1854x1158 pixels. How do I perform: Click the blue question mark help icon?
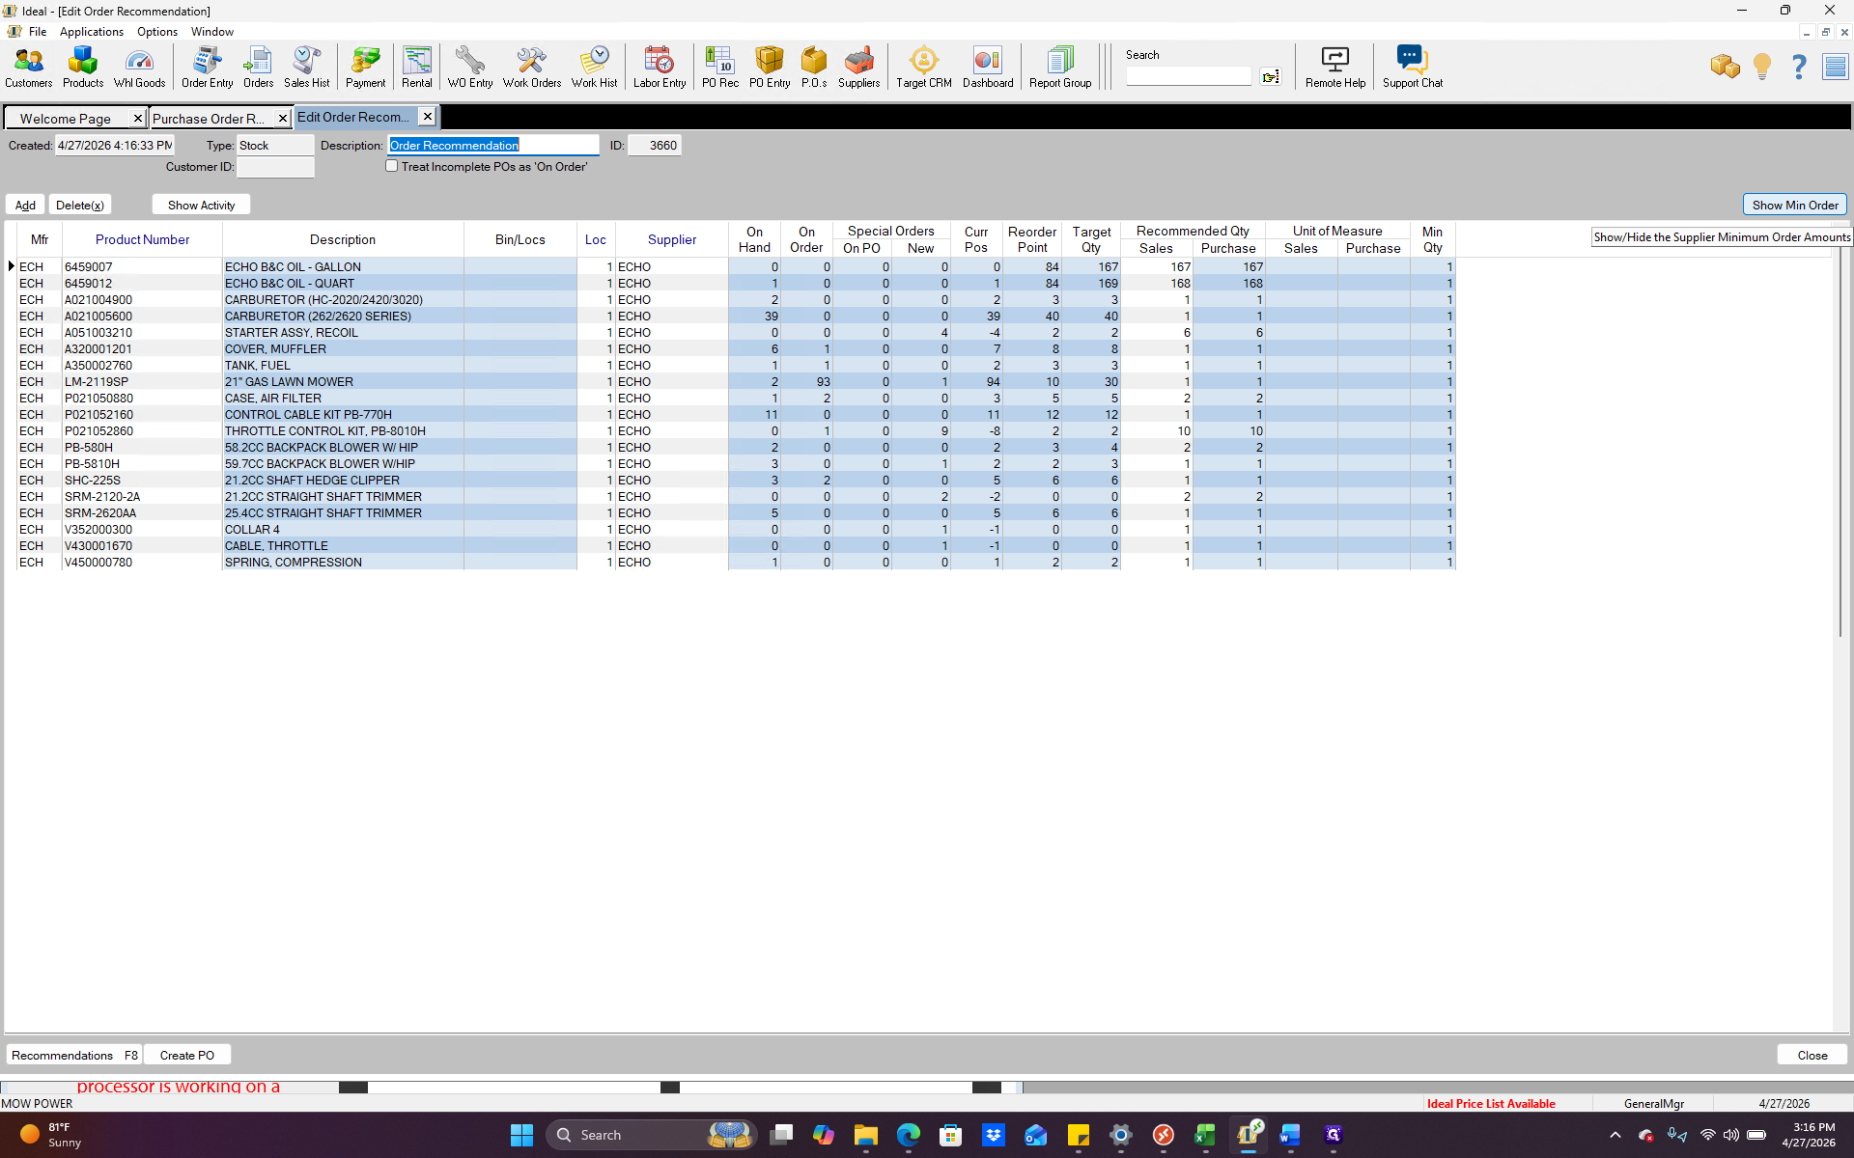1799,67
